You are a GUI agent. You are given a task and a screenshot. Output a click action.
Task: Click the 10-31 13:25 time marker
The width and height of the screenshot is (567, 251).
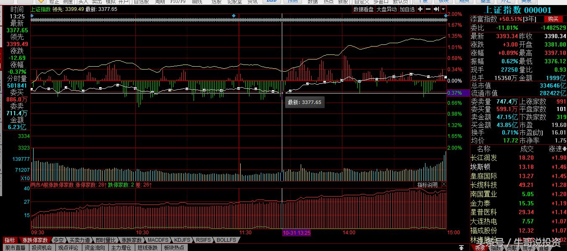coord(296,233)
